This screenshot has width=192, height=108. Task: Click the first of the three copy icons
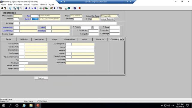15,8
